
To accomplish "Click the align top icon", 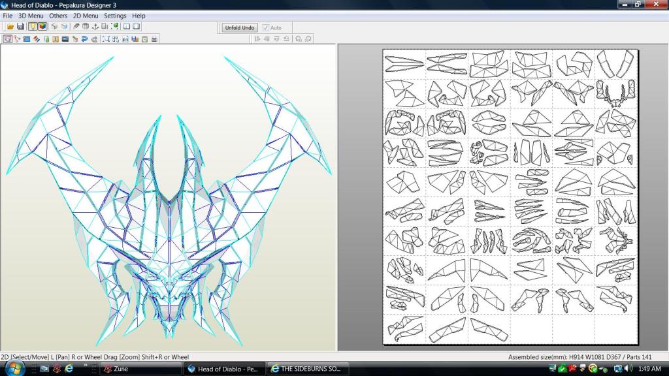I will [x=276, y=39].
